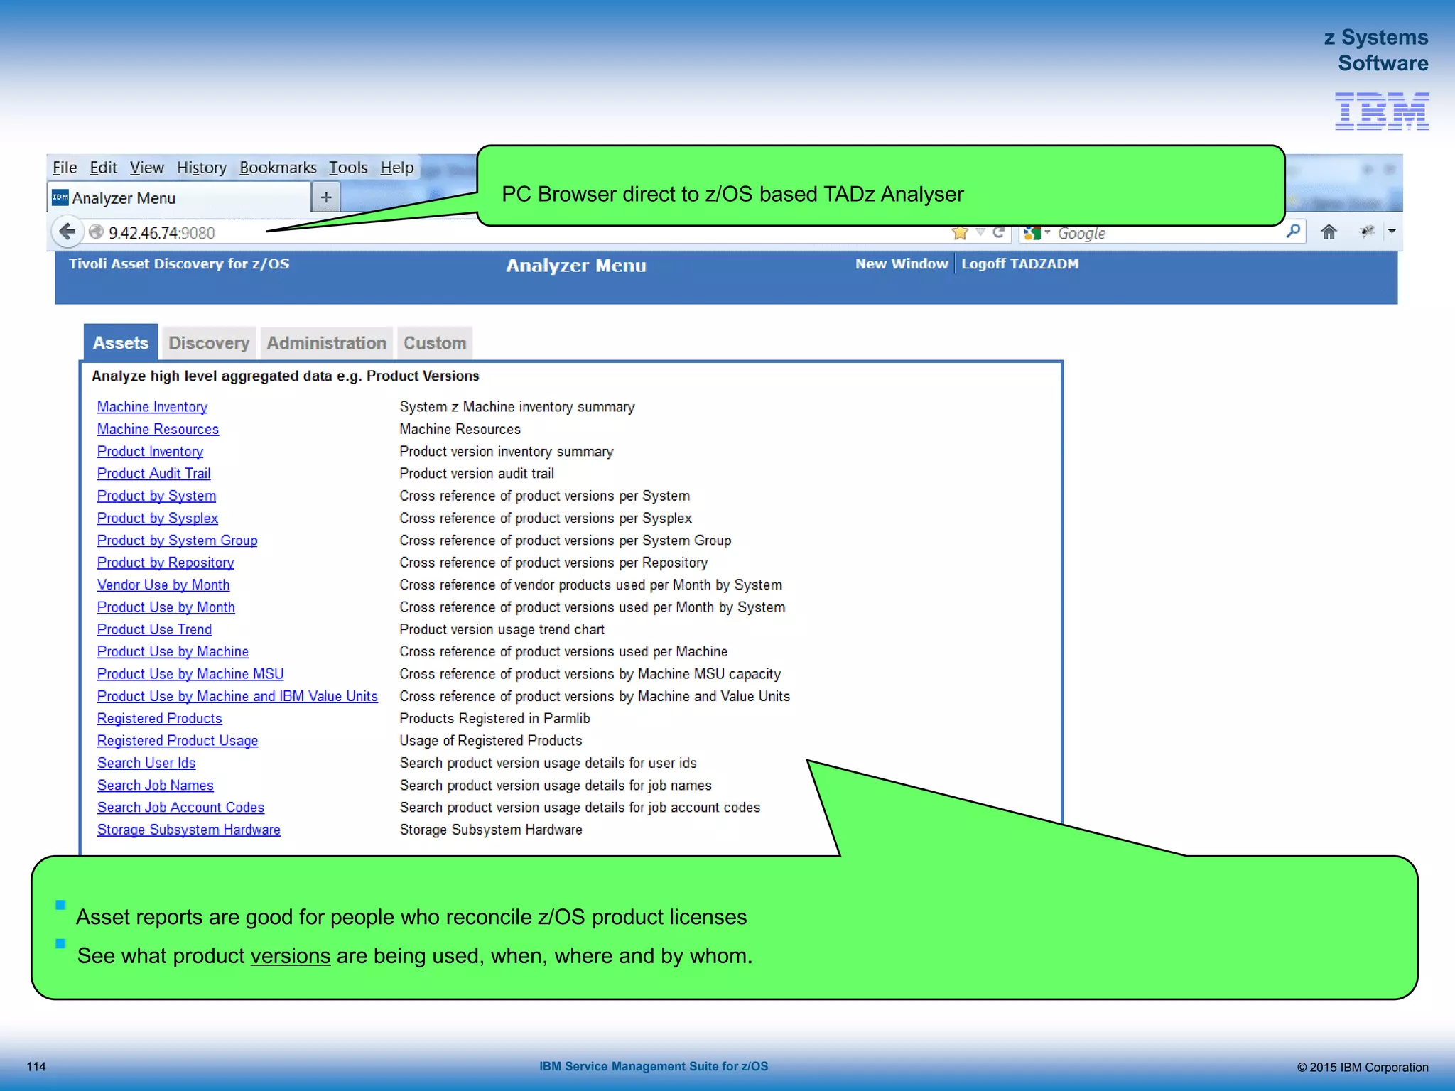Open the Product Use Trend report
This screenshot has width=1455, height=1091.
154,629
